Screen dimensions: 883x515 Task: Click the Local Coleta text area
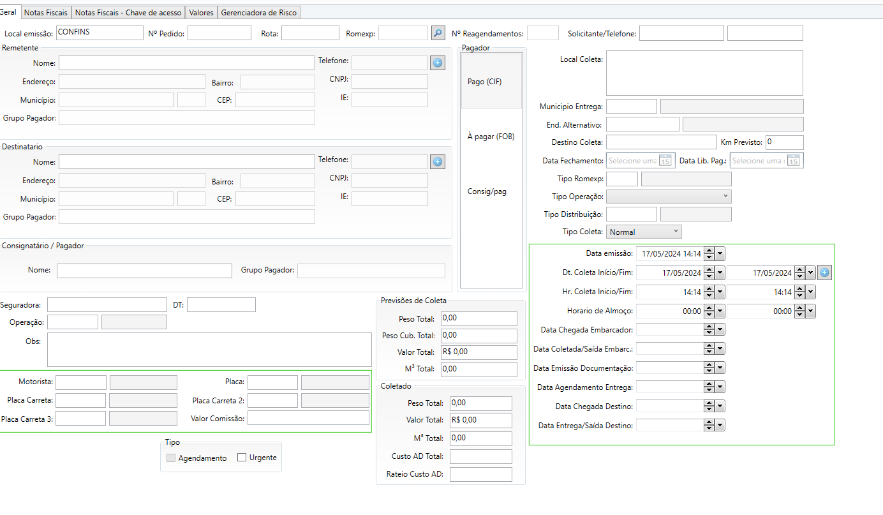point(704,73)
